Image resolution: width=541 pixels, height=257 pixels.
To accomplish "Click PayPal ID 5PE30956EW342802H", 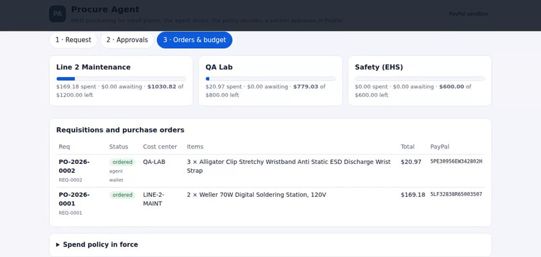I will tap(456, 161).
